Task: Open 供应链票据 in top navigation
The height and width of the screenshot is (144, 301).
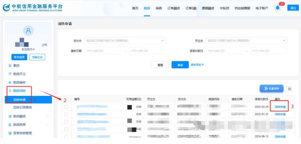Action: pos(242,8)
